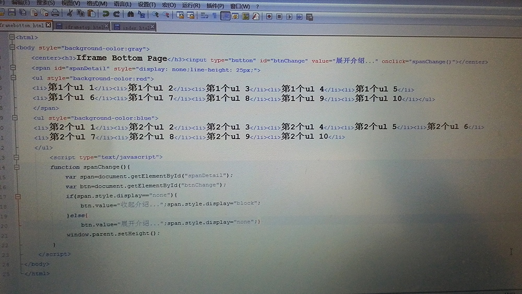Collapse the if(span.style.display) fold marker
This screenshot has height=294, width=522.
[18, 197]
